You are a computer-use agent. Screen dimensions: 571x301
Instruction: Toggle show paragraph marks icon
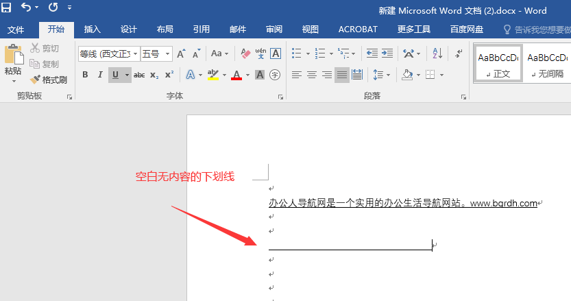point(459,53)
